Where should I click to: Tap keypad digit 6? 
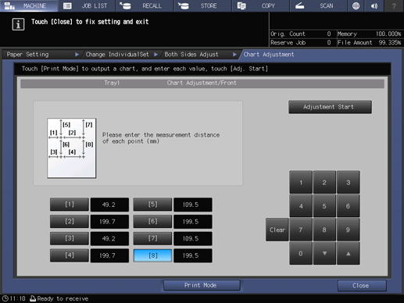coord(349,206)
